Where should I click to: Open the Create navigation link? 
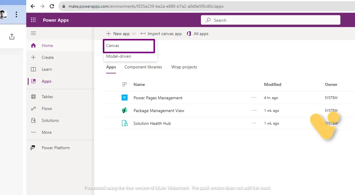pos(48,58)
